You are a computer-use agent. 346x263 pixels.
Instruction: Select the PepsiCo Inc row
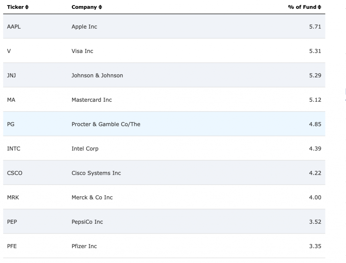(x=164, y=221)
